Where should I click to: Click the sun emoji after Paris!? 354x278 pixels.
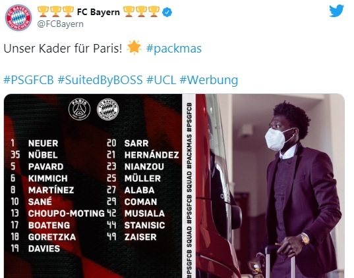134,47
